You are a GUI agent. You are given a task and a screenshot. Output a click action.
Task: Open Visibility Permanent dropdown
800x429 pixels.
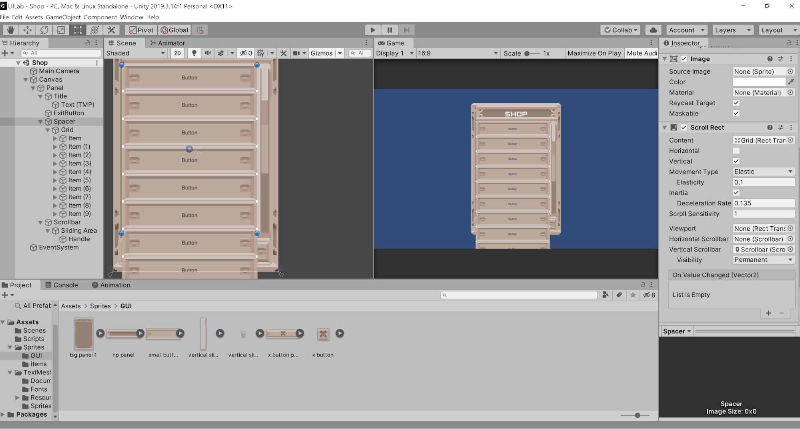tap(764, 260)
